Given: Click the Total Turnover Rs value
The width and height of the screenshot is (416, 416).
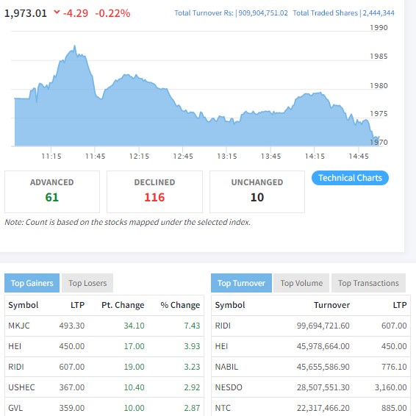Looking at the screenshot, I should (x=263, y=13).
